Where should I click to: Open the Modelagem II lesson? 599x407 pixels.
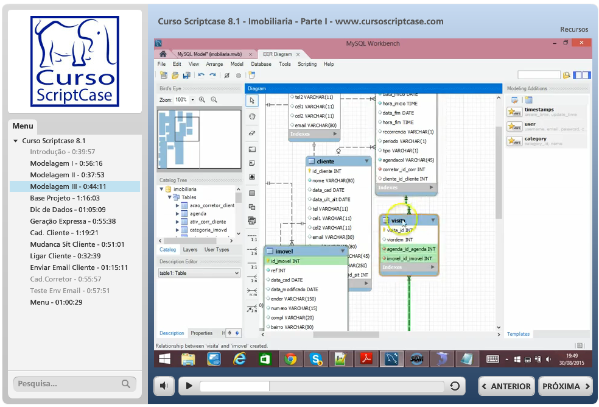pos(67,175)
